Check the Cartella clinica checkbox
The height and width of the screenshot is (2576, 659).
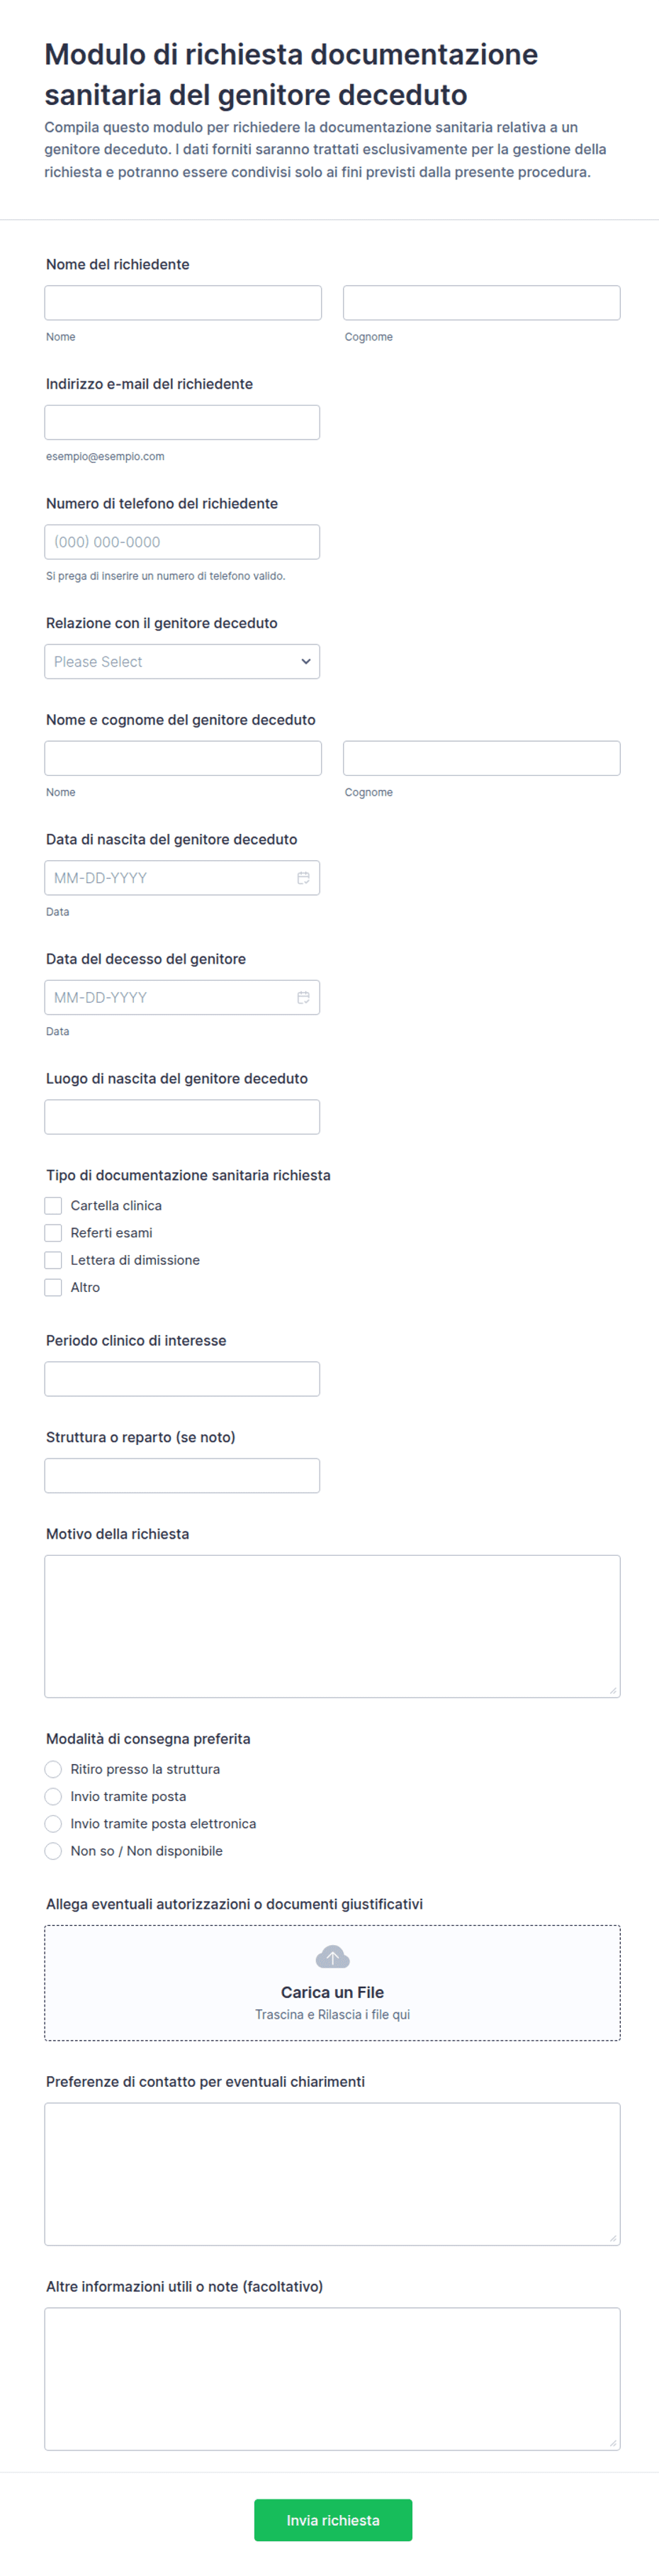[53, 1206]
